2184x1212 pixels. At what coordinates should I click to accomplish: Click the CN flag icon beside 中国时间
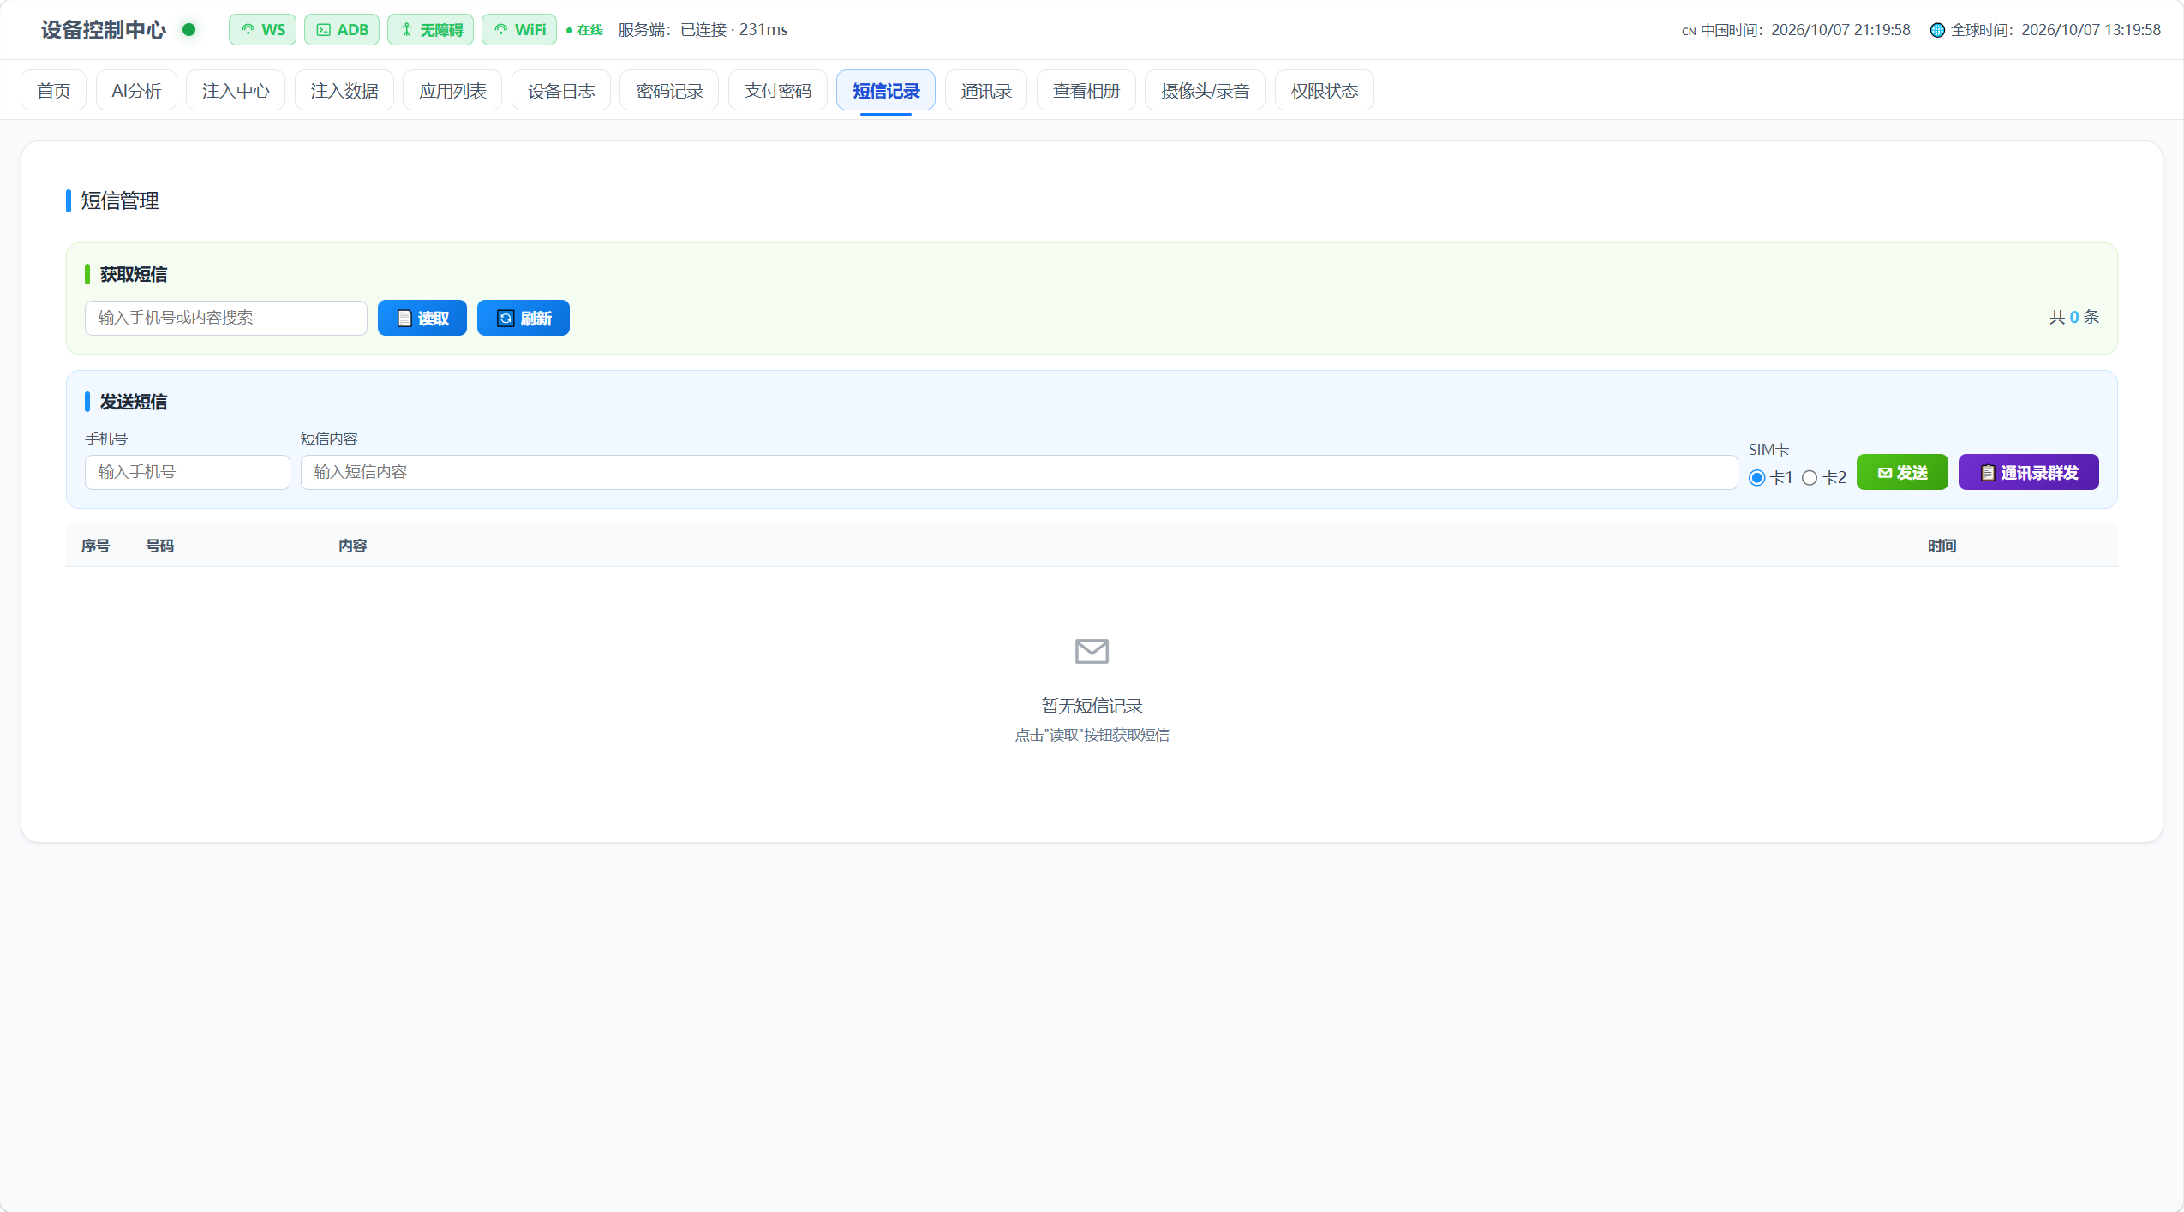tap(1689, 31)
